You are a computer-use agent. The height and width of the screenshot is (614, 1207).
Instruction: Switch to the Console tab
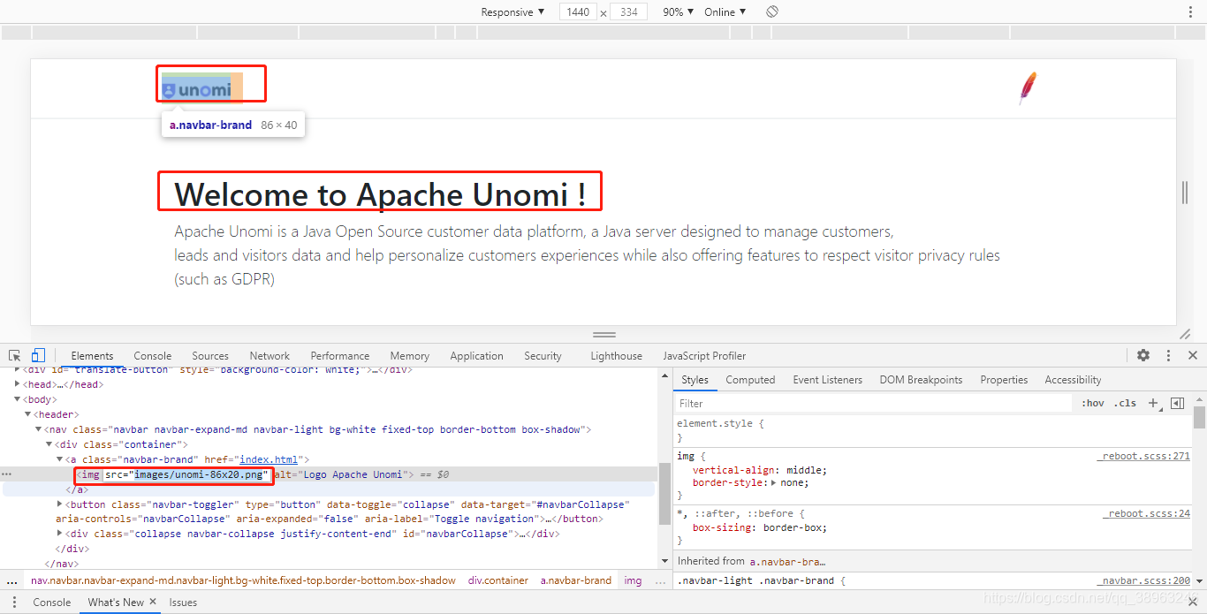pyautogui.click(x=152, y=355)
